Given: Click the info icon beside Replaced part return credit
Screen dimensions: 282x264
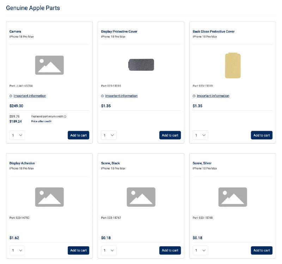Looking at the screenshot, I should click(65, 117).
